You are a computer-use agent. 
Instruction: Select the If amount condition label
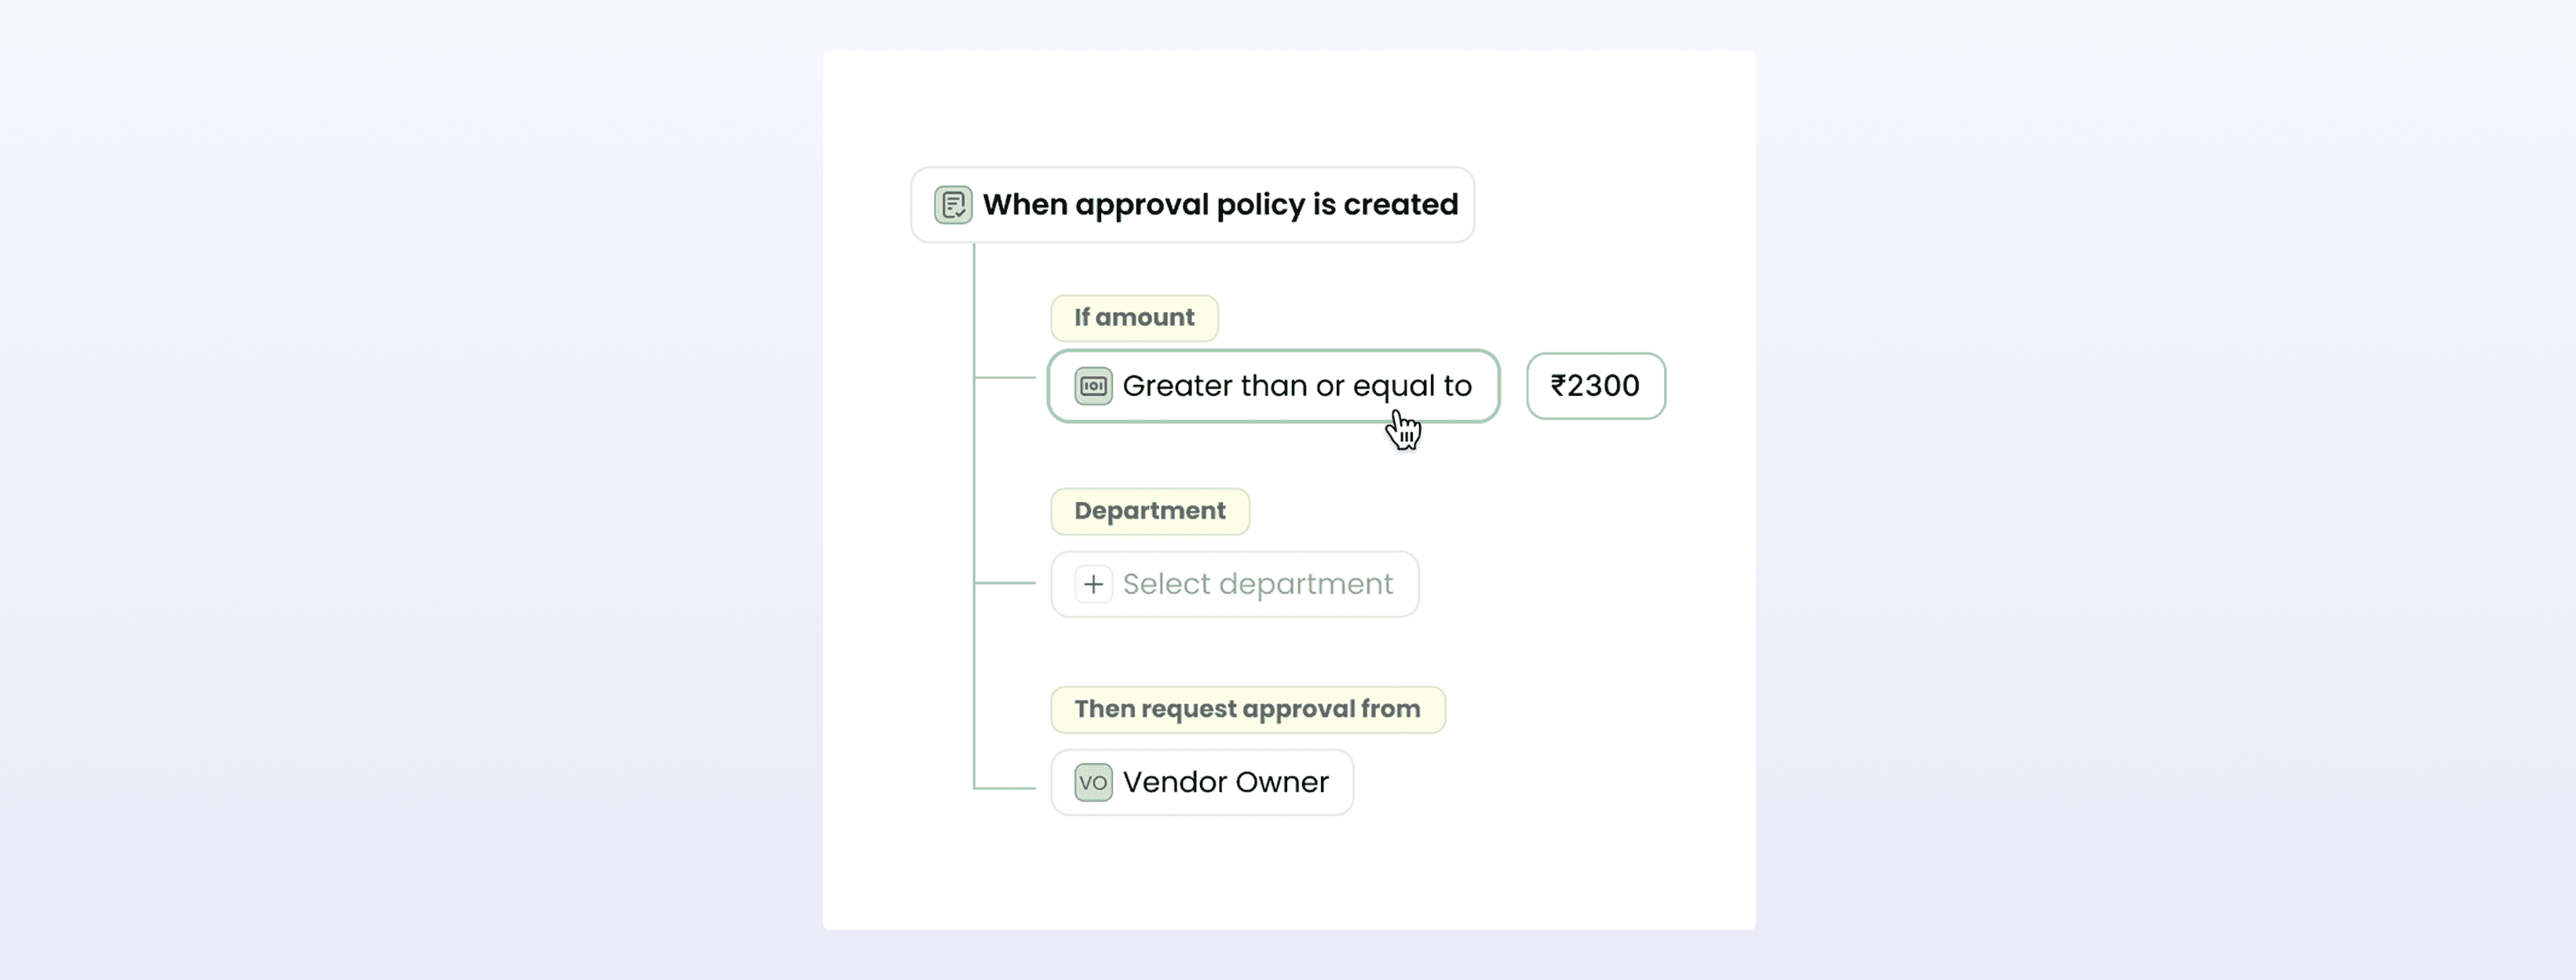tap(1133, 317)
